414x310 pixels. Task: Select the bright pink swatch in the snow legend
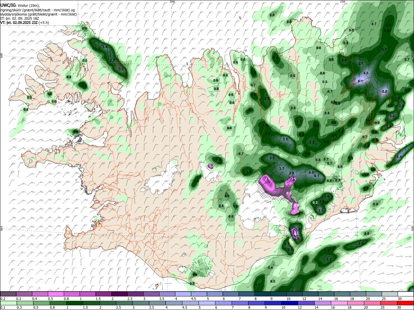click(x=55, y=294)
